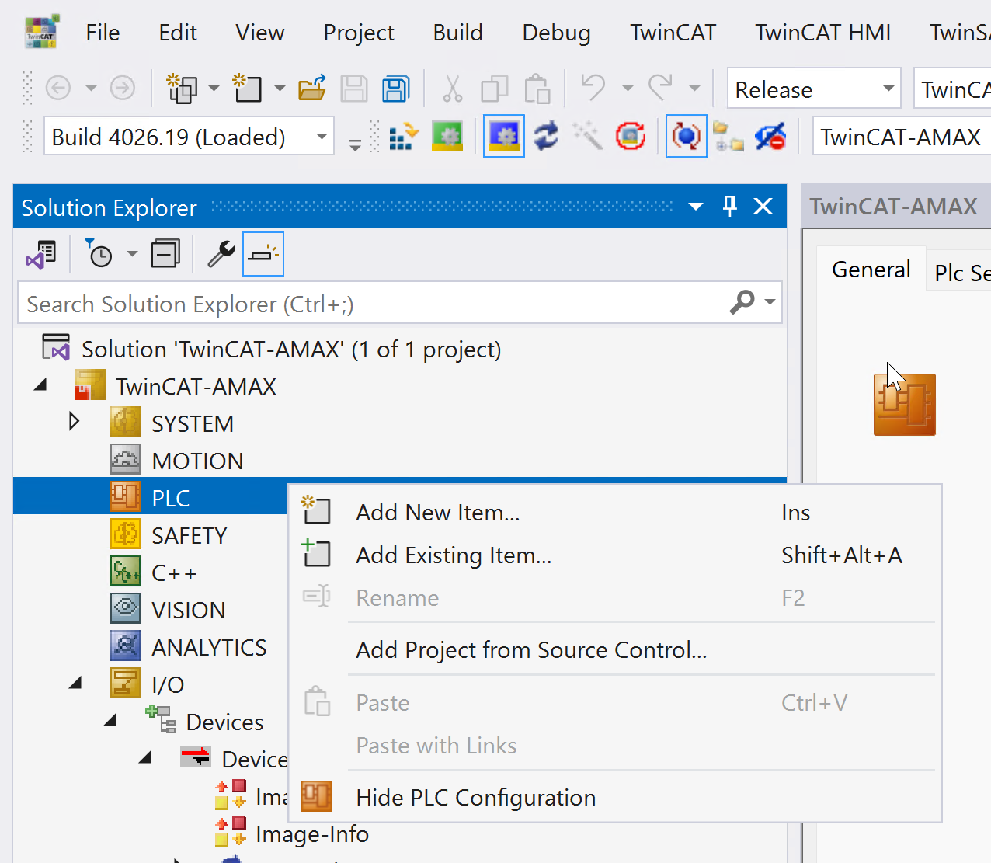Open the Build 4026.19 version dropdown
Viewport: 991px width, 863px height.
pos(322,137)
